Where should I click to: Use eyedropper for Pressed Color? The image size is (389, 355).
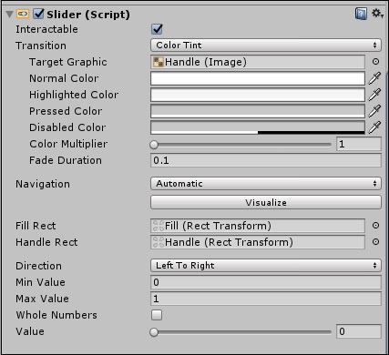click(x=374, y=111)
